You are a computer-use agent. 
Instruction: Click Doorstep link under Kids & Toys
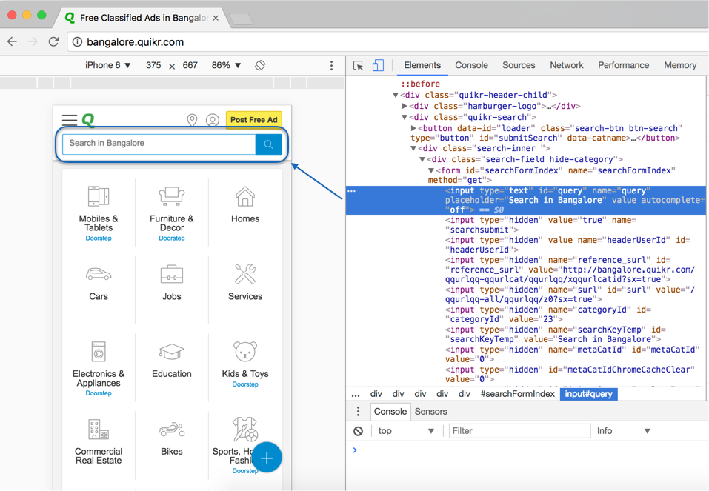245,384
